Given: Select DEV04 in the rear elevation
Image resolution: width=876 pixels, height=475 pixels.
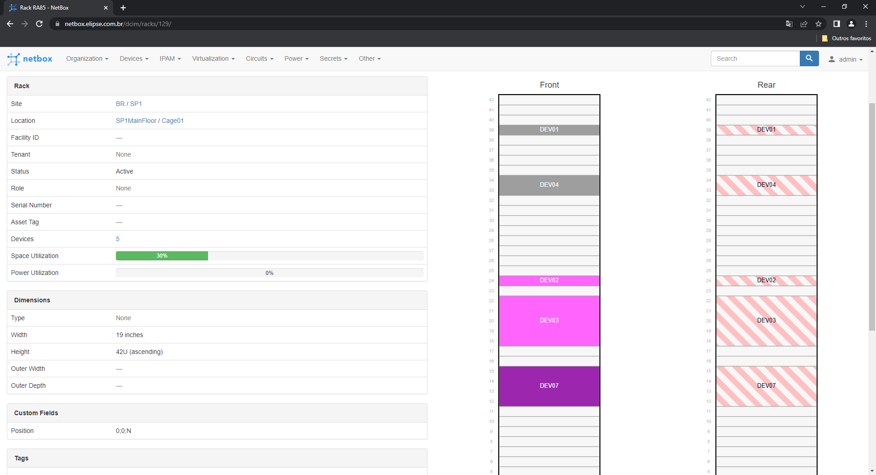Looking at the screenshot, I should tap(766, 185).
